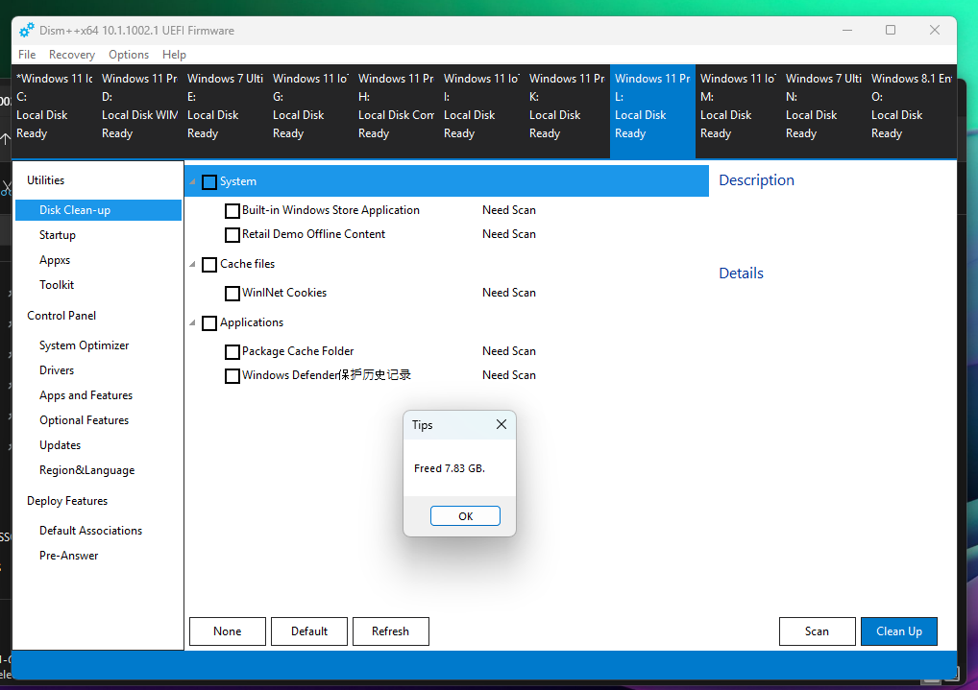The image size is (978, 690).
Task: Click Need Scan beside Retail Demo Offline Content
Action: pyautogui.click(x=509, y=234)
